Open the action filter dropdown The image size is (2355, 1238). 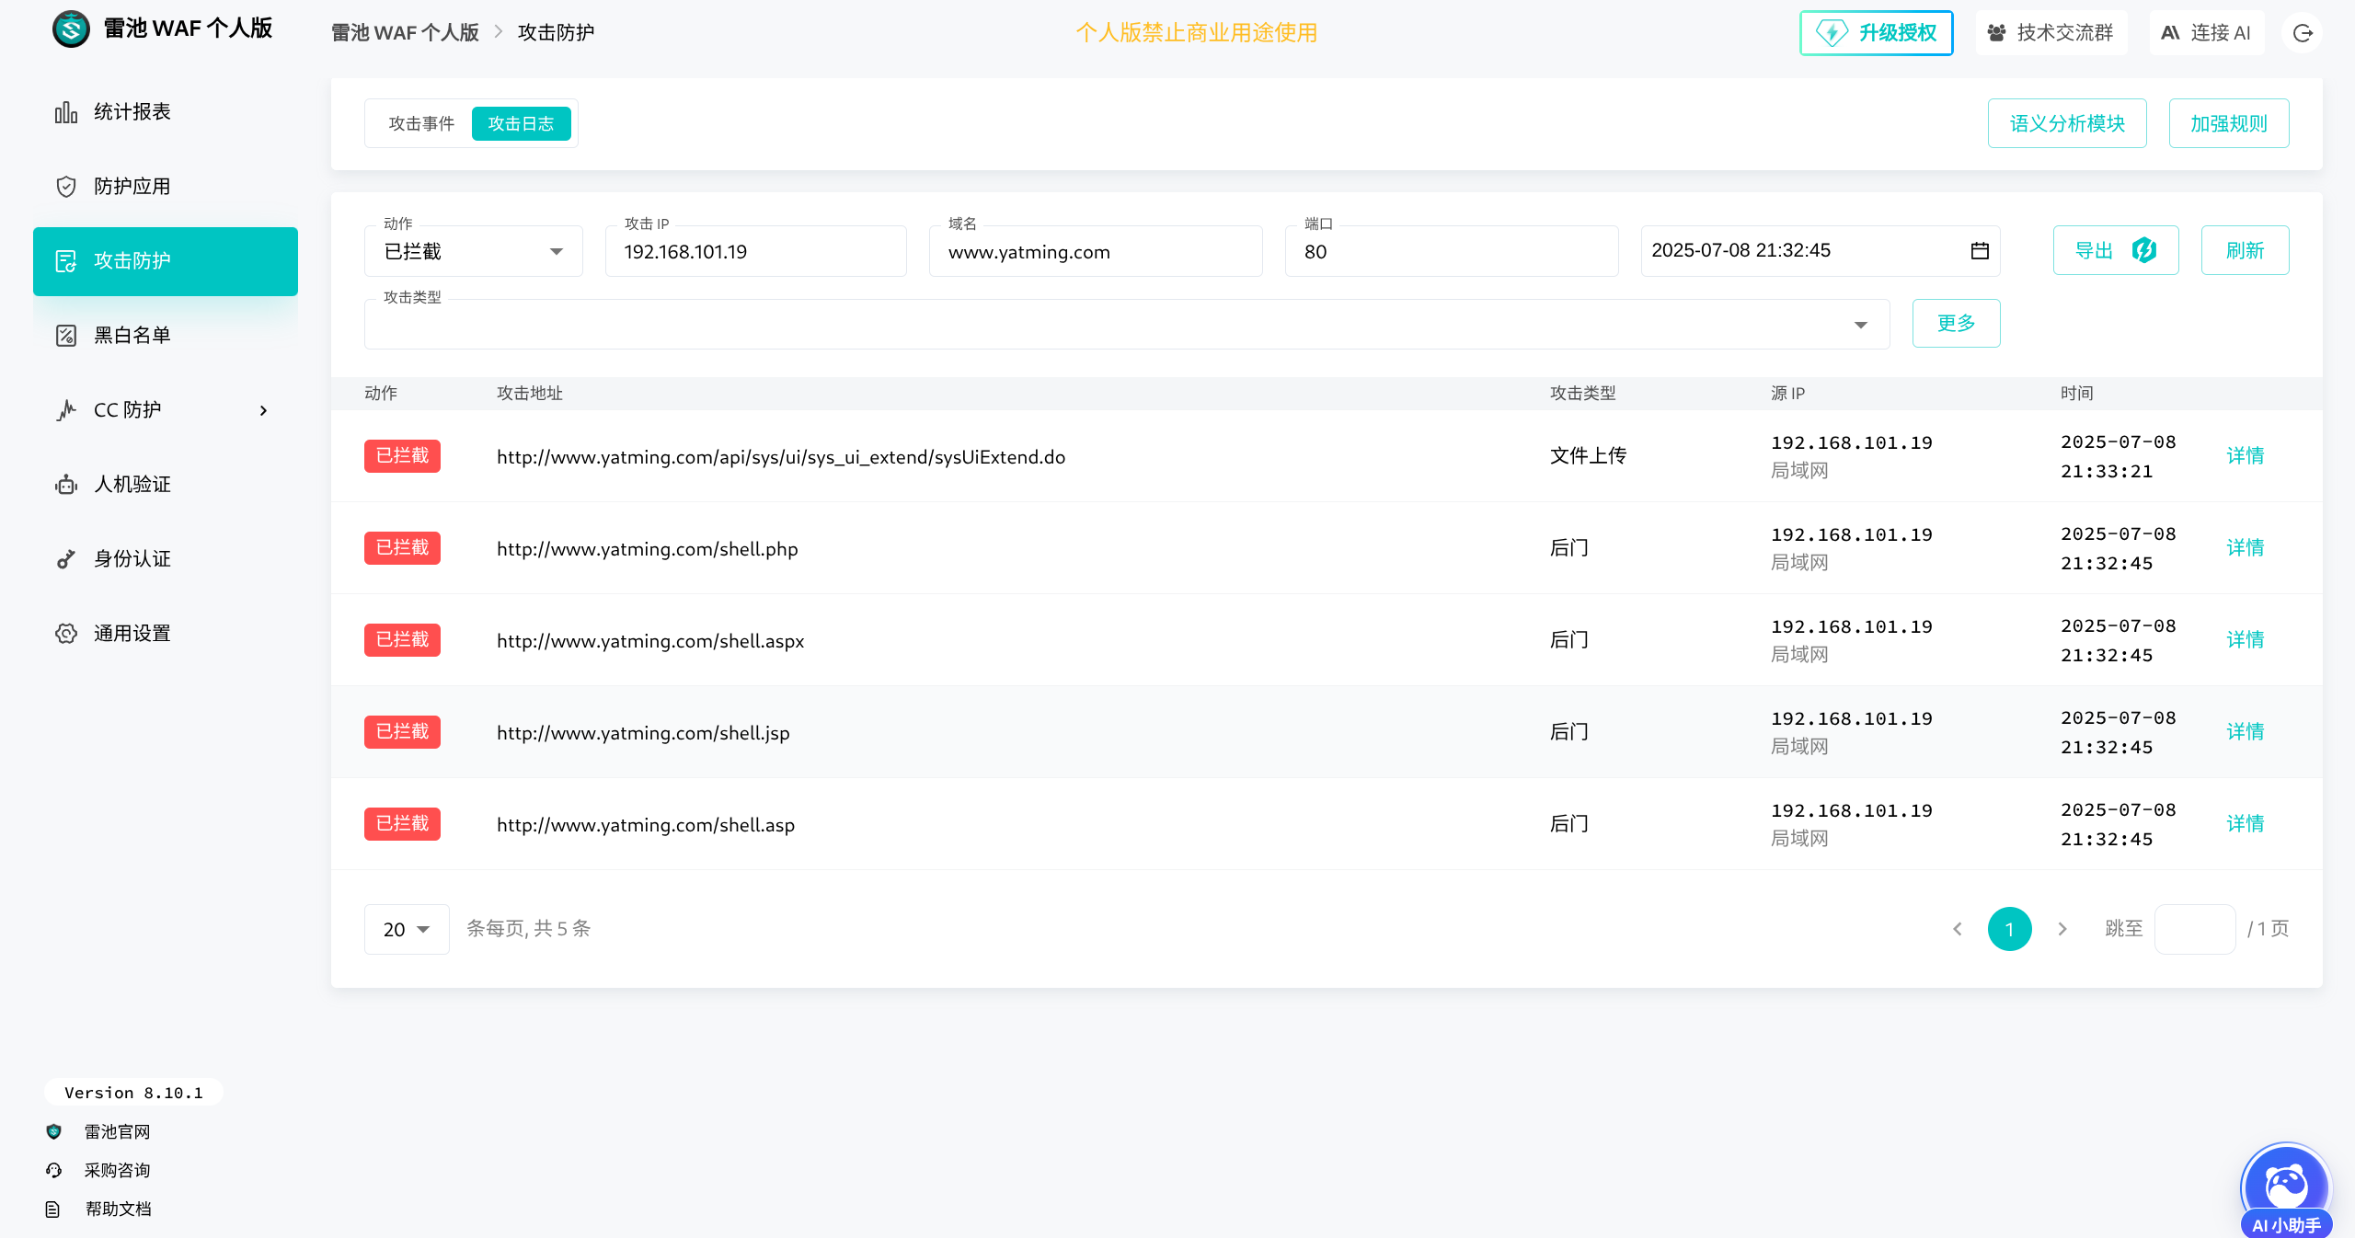474,251
